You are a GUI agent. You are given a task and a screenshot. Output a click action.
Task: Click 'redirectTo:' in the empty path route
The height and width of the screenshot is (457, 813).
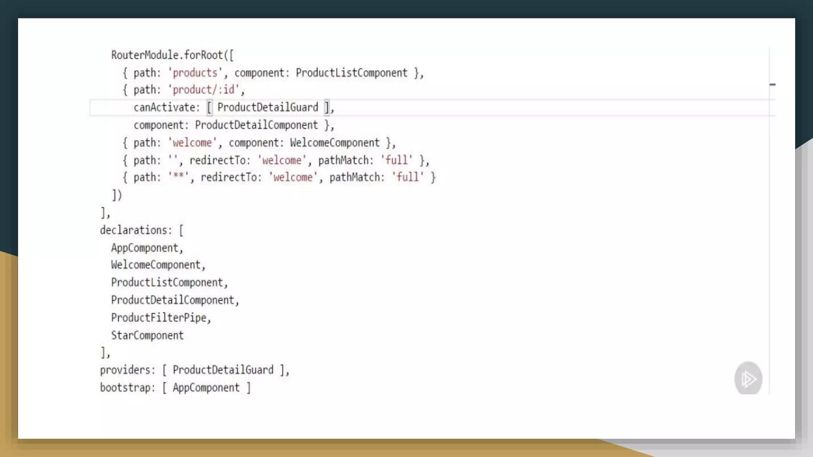pyautogui.click(x=220, y=160)
